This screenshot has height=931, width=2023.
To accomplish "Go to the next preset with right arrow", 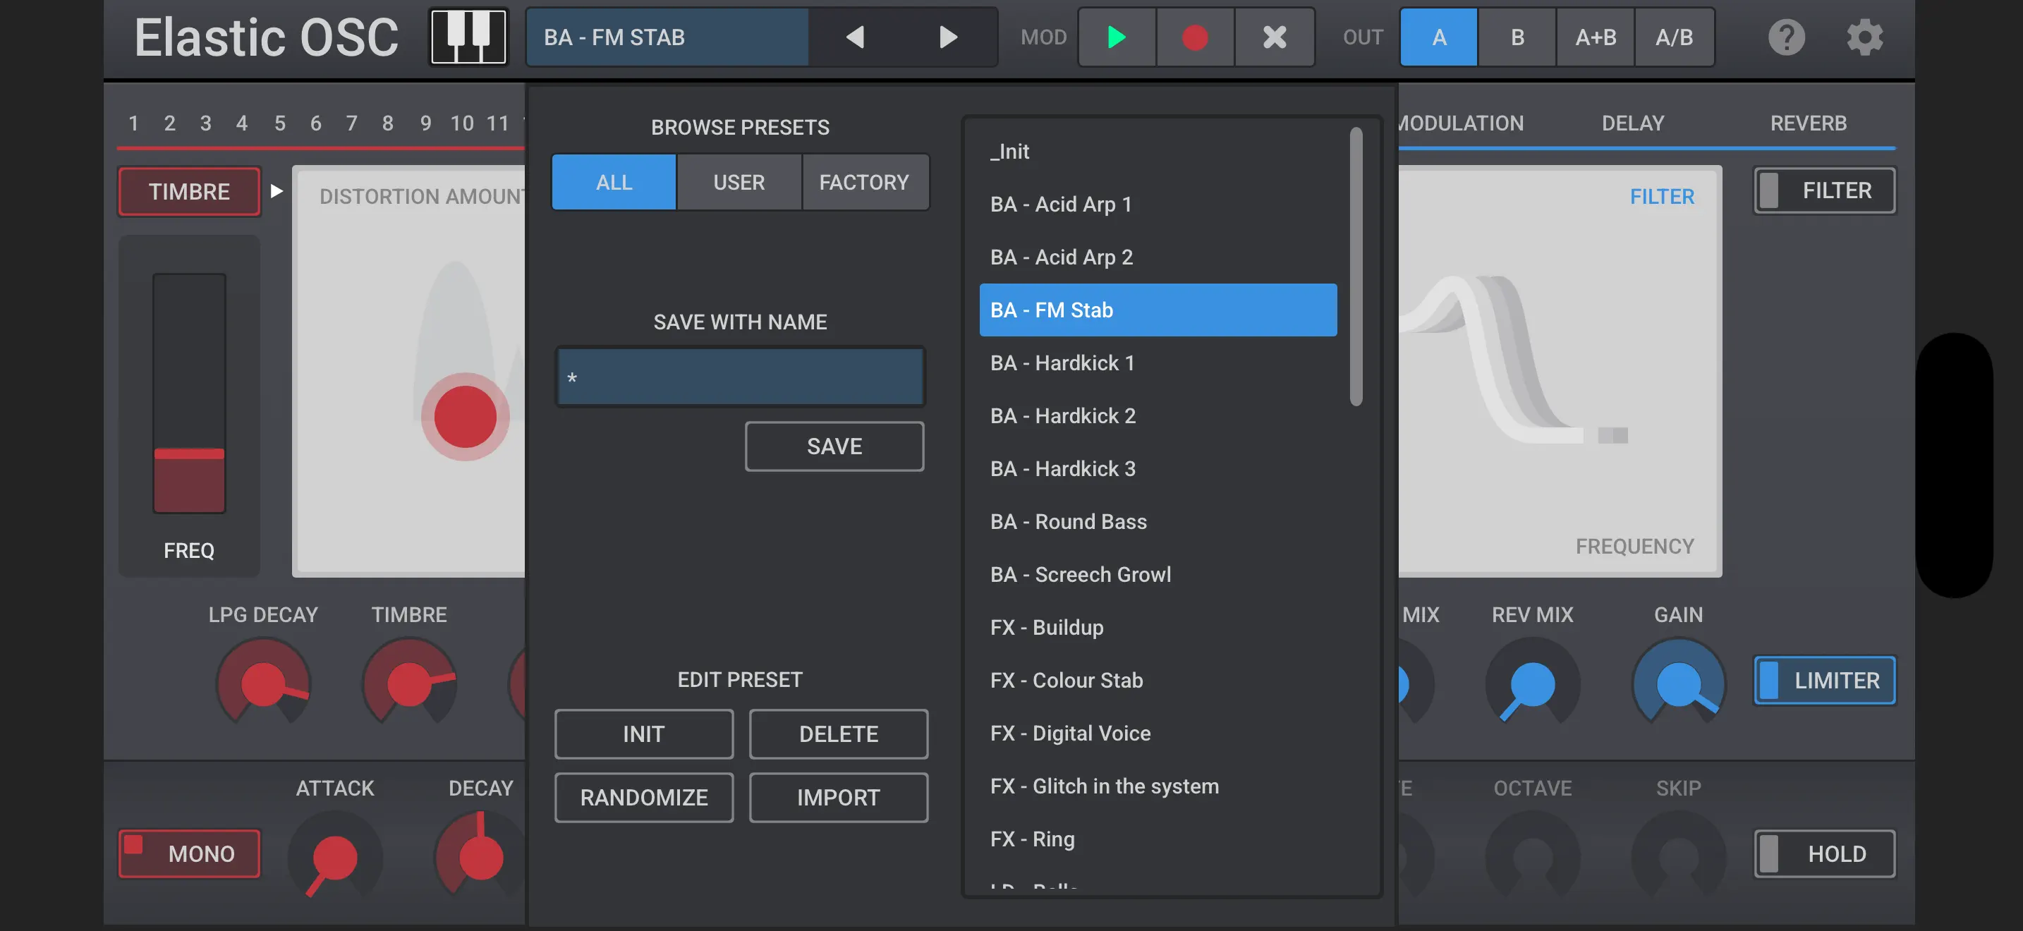I will (x=948, y=37).
